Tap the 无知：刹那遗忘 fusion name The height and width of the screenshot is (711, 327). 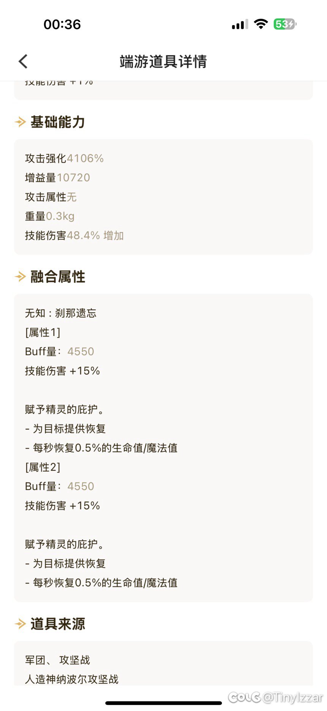point(61,313)
